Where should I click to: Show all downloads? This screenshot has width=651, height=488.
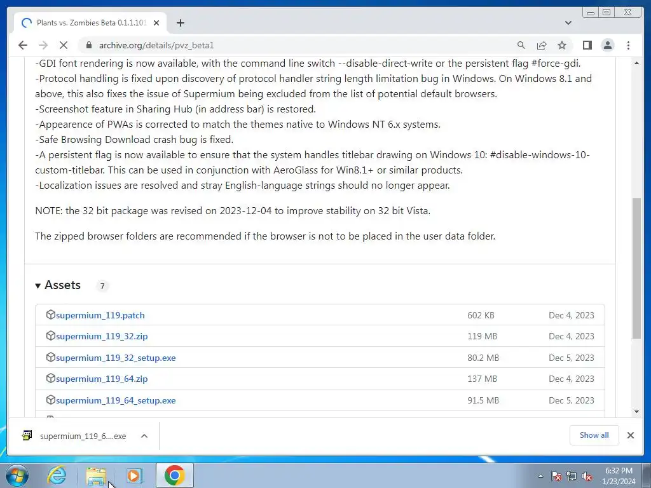click(594, 435)
